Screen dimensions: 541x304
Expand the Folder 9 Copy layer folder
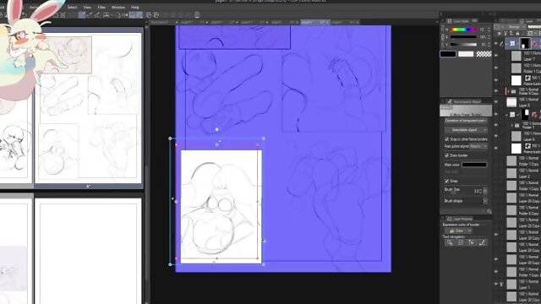coord(508,91)
